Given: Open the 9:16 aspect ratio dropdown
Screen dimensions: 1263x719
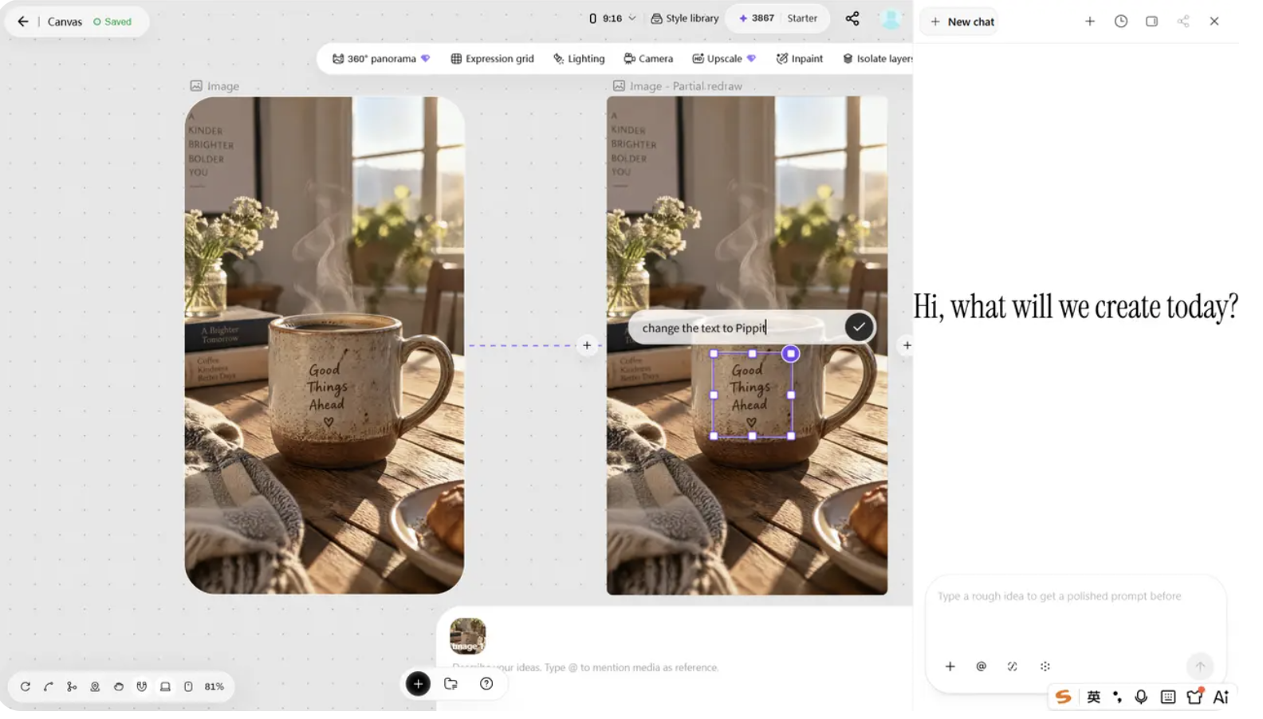Looking at the screenshot, I should tap(612, 18).
